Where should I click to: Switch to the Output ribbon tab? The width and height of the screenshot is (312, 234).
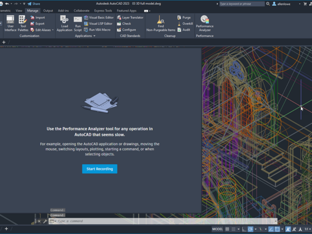tap(48, 10)
